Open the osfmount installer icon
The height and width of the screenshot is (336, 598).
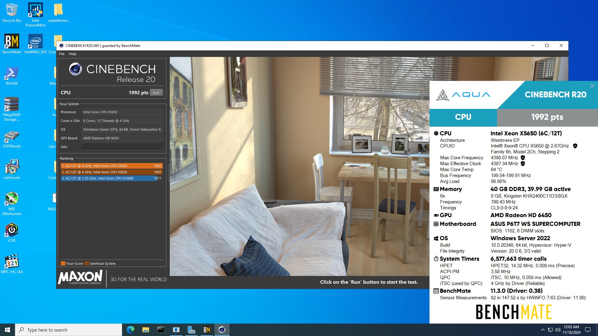12,169
